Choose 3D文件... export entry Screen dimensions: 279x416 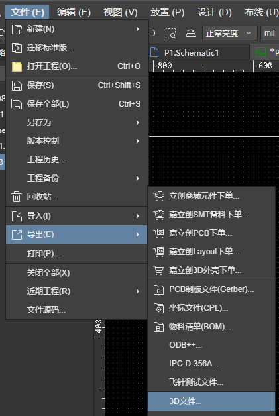(x=211, y=401)
